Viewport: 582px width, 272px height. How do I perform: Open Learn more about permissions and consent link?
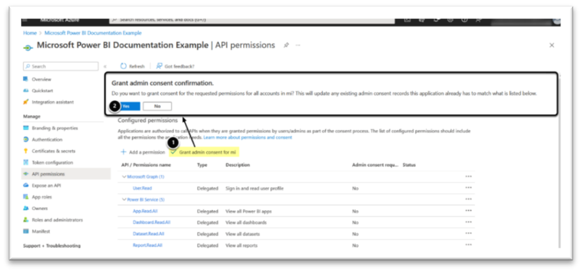(x=248, y=137)
